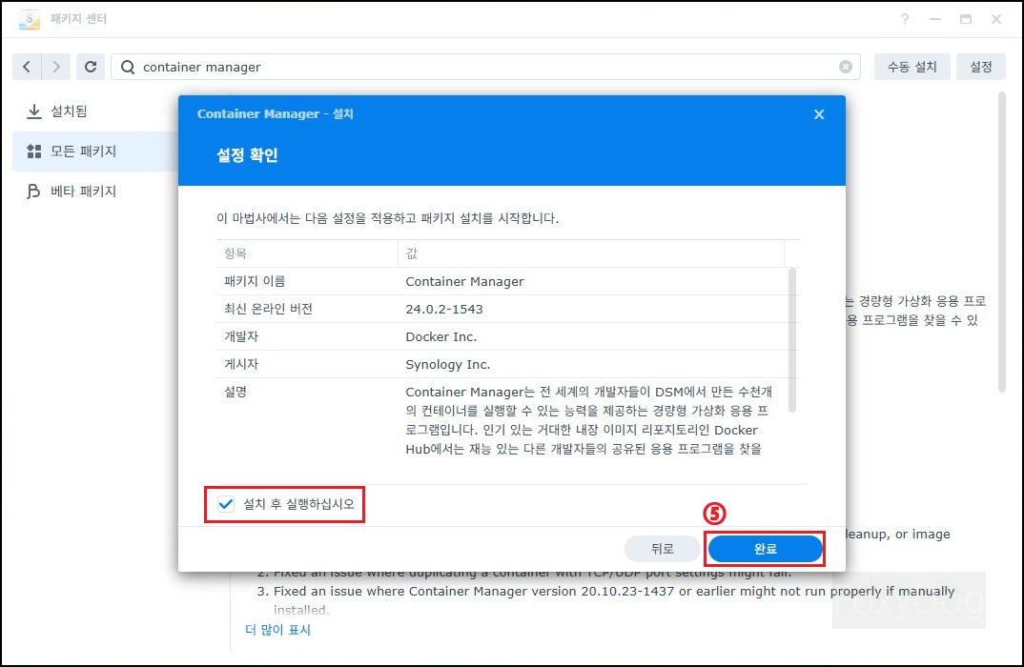Click the 더 많이 표시 link
The width and height of the screenshot is (1024, 667).
click(x=277, y=630)
